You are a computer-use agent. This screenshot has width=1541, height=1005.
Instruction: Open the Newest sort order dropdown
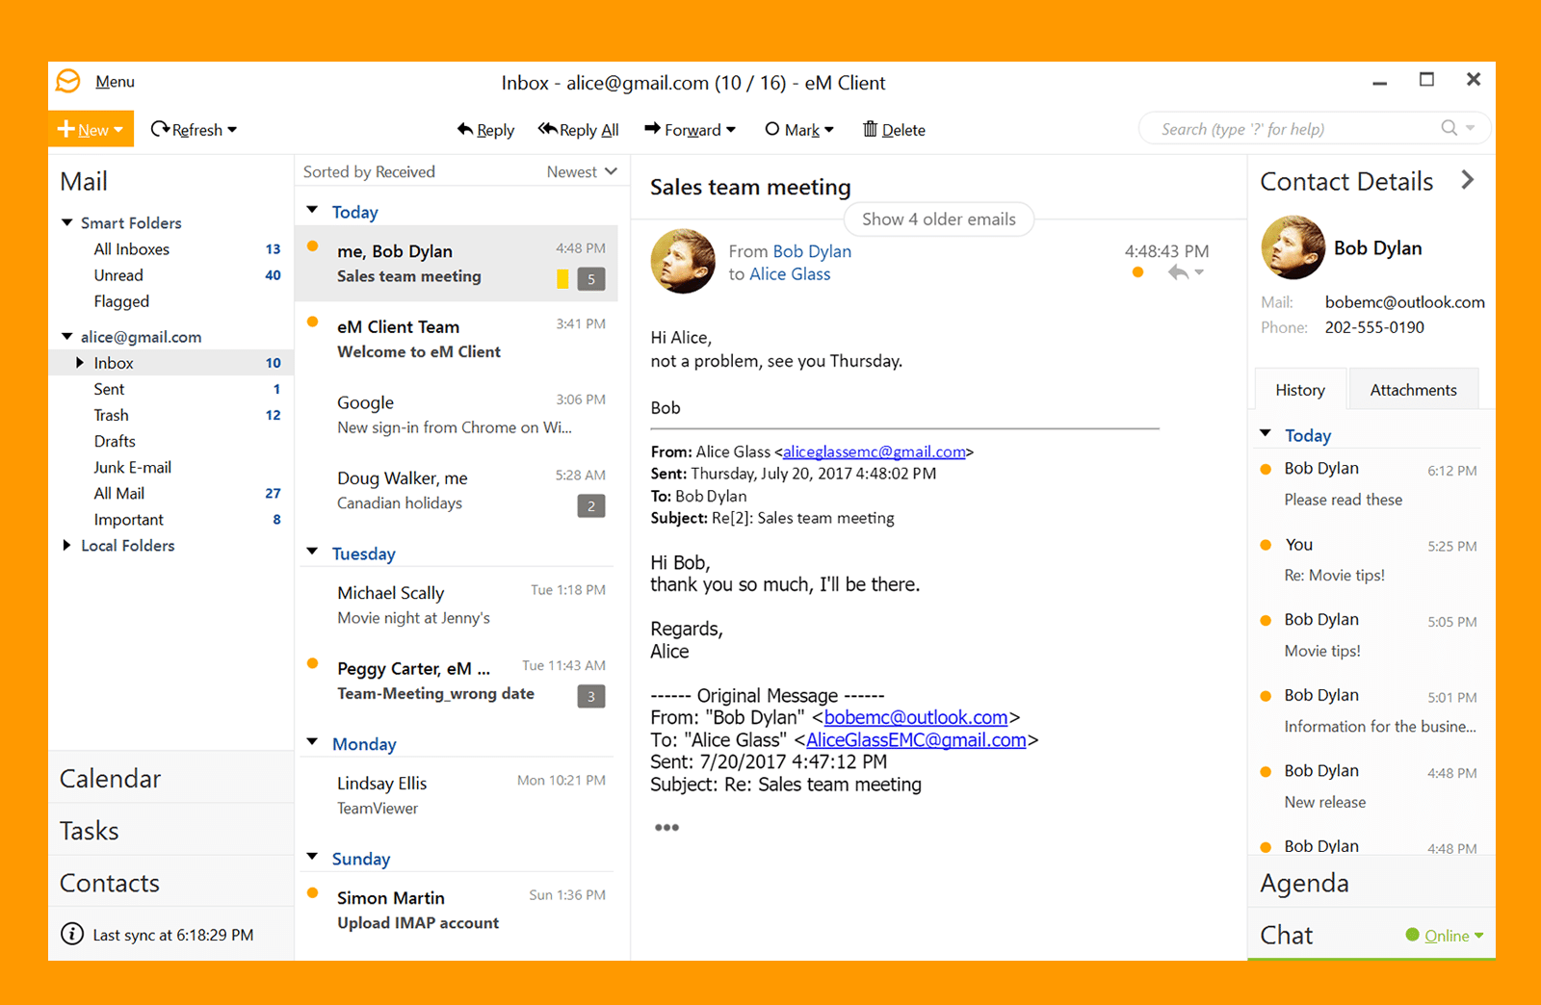(581, 171)
